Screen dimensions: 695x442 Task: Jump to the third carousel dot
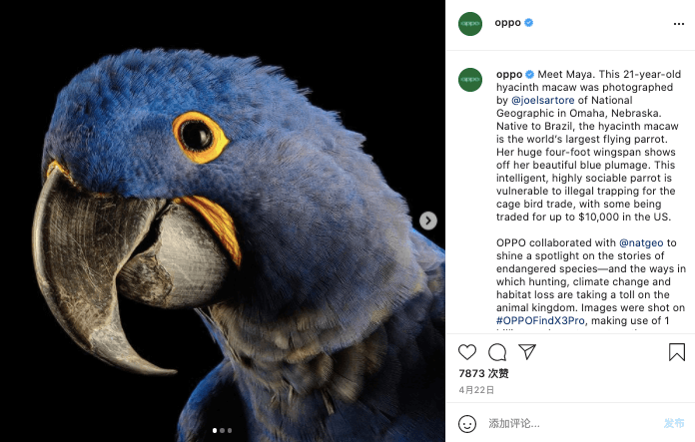point(230,431)
